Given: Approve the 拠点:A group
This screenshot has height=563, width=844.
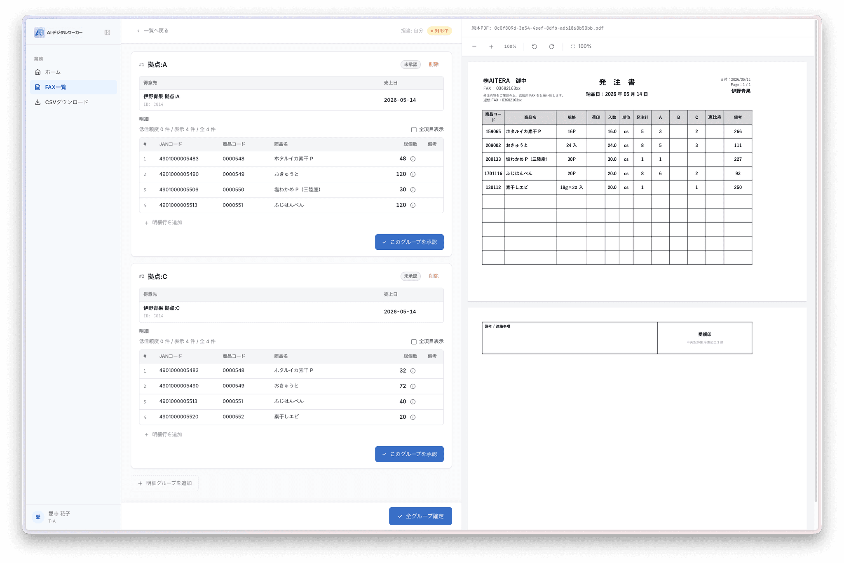Looking at the screenshot, I should [x=409, y=242].
